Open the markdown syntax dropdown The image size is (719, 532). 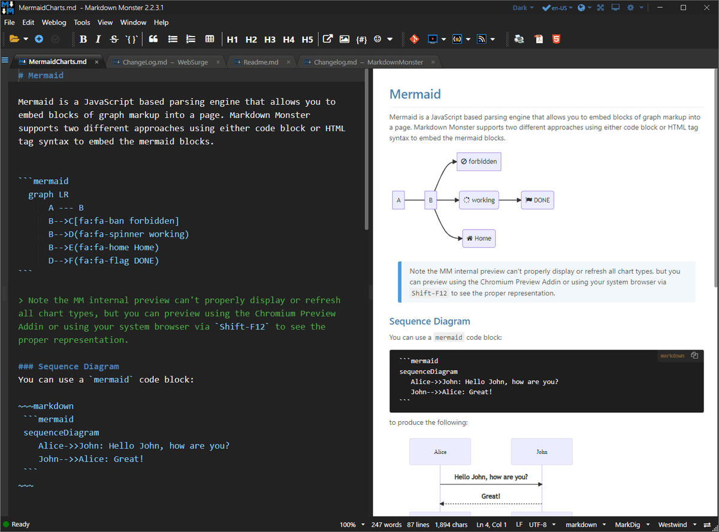tap(586, 525)
